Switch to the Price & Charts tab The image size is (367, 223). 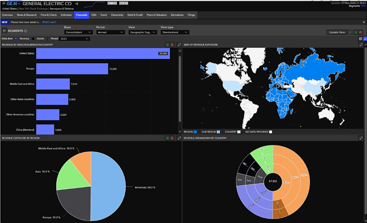pyautogui.click(x=49, y=15)
